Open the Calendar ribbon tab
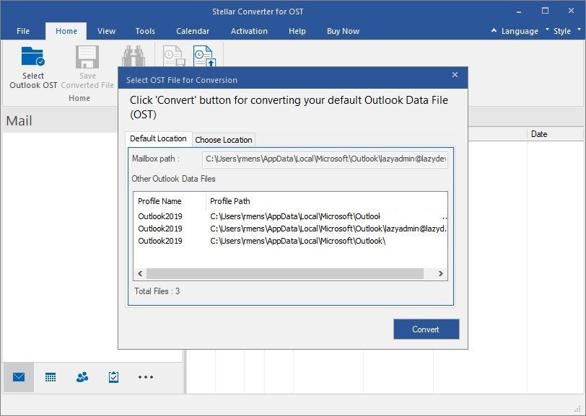This screenshot has height=416, width=586. pyautogui.click(x=193, y=31)
